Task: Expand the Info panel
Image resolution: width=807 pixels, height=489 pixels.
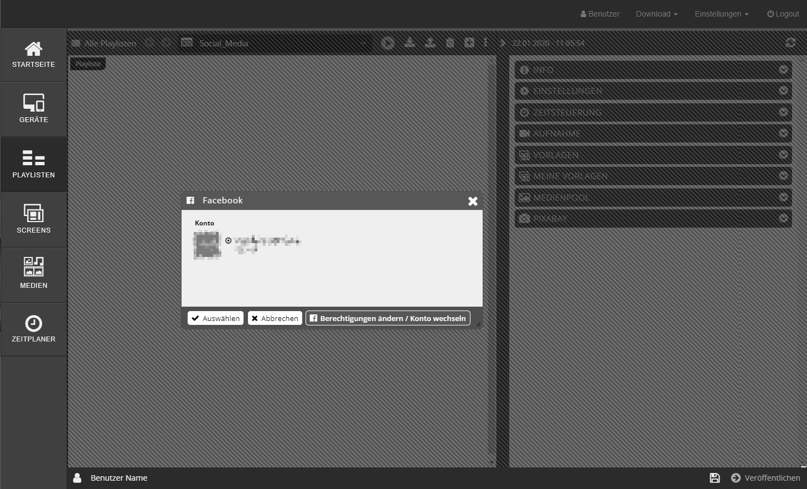Action: [653, 70]
